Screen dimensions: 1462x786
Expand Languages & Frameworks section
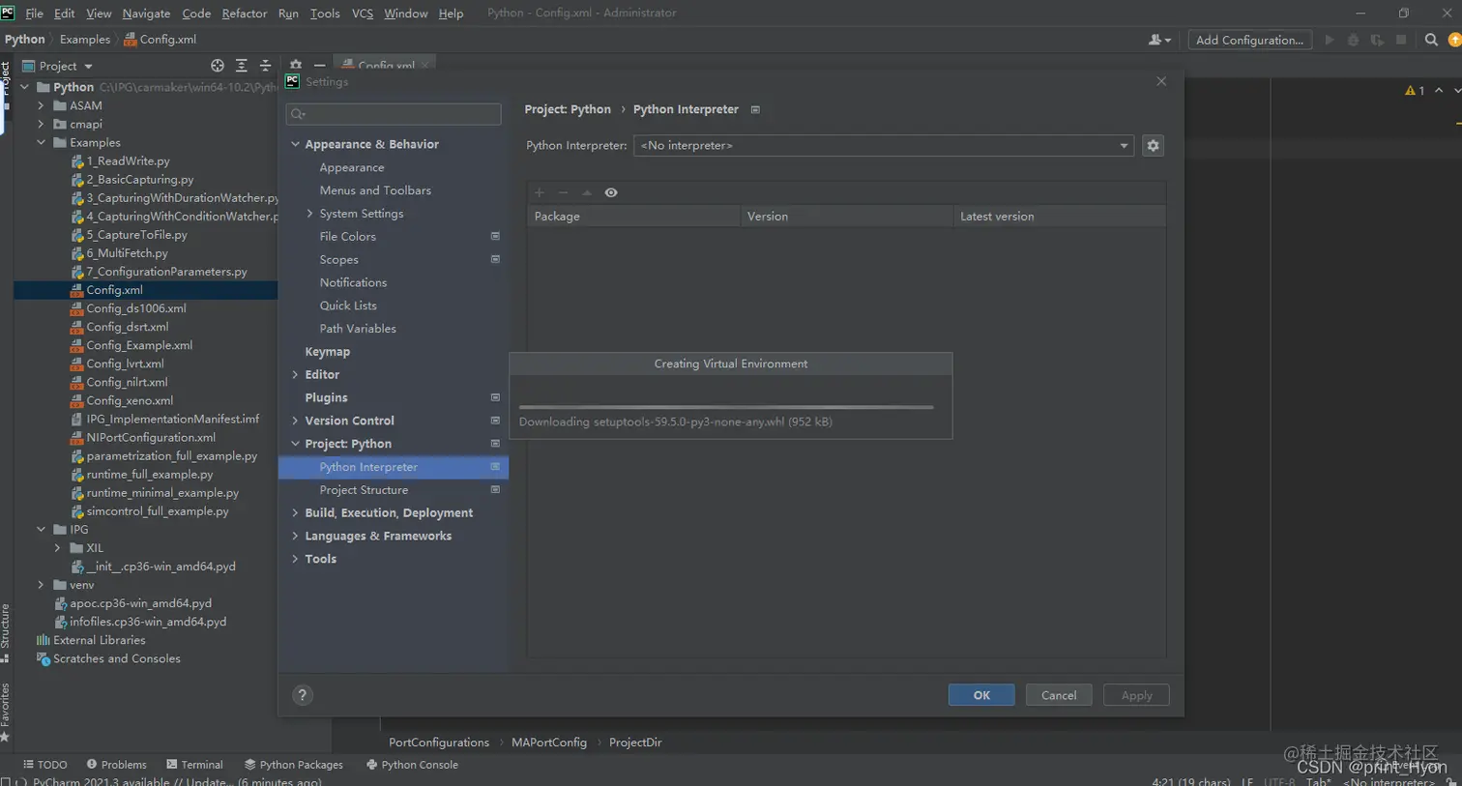tap(295, 537)
